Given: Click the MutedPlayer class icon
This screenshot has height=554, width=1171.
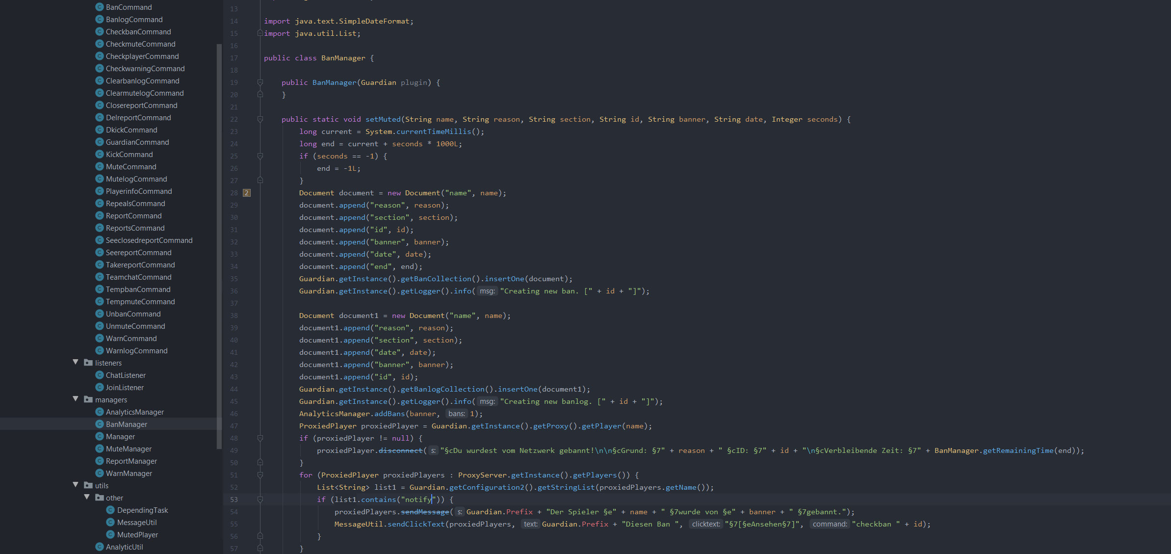Looking at the screenshot, I should click(111, 534).
